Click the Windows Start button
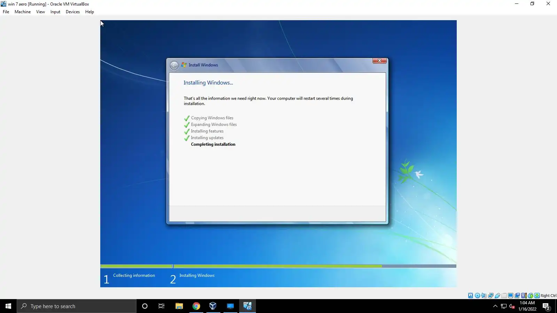The width and height of the screenshot is (557, 313). (8, 306)
